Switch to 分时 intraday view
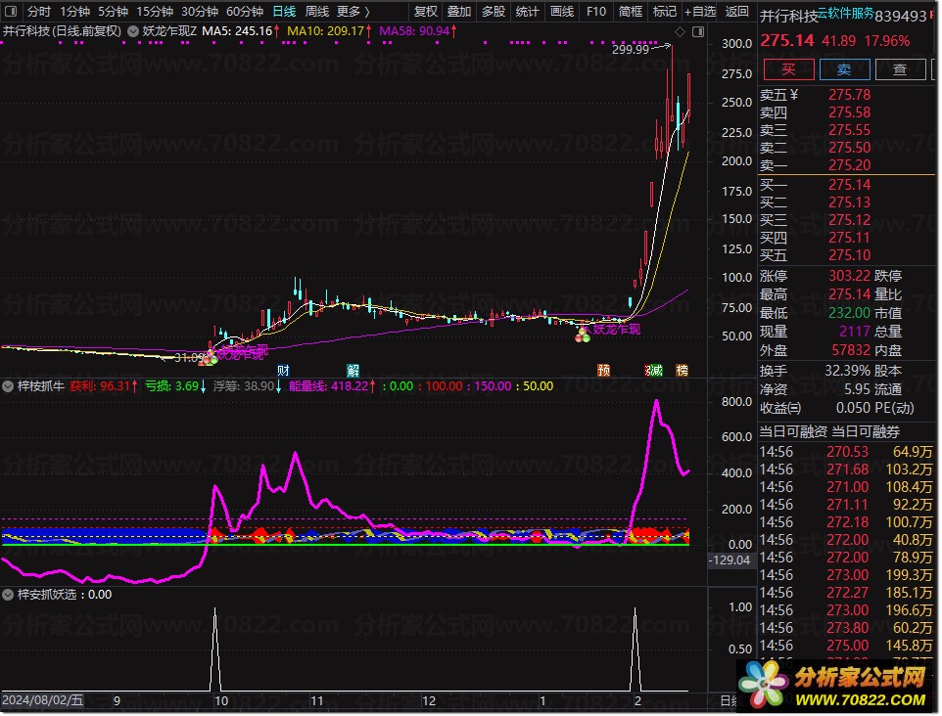942x716 pixels. coord(39,11)
